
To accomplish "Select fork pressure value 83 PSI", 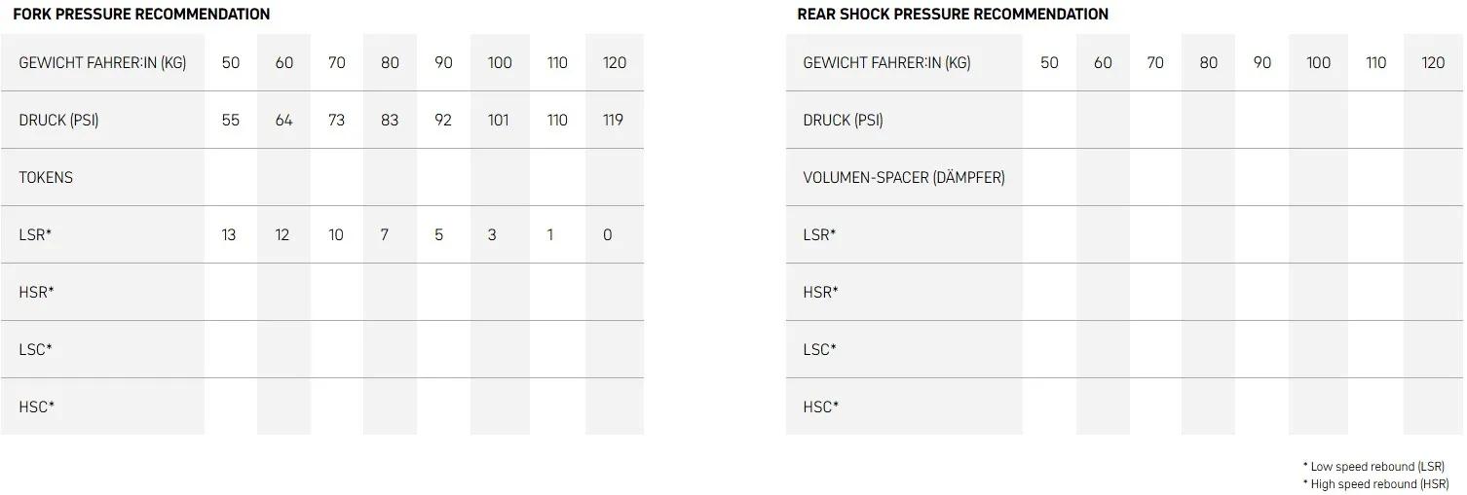I will pos(390,121).
